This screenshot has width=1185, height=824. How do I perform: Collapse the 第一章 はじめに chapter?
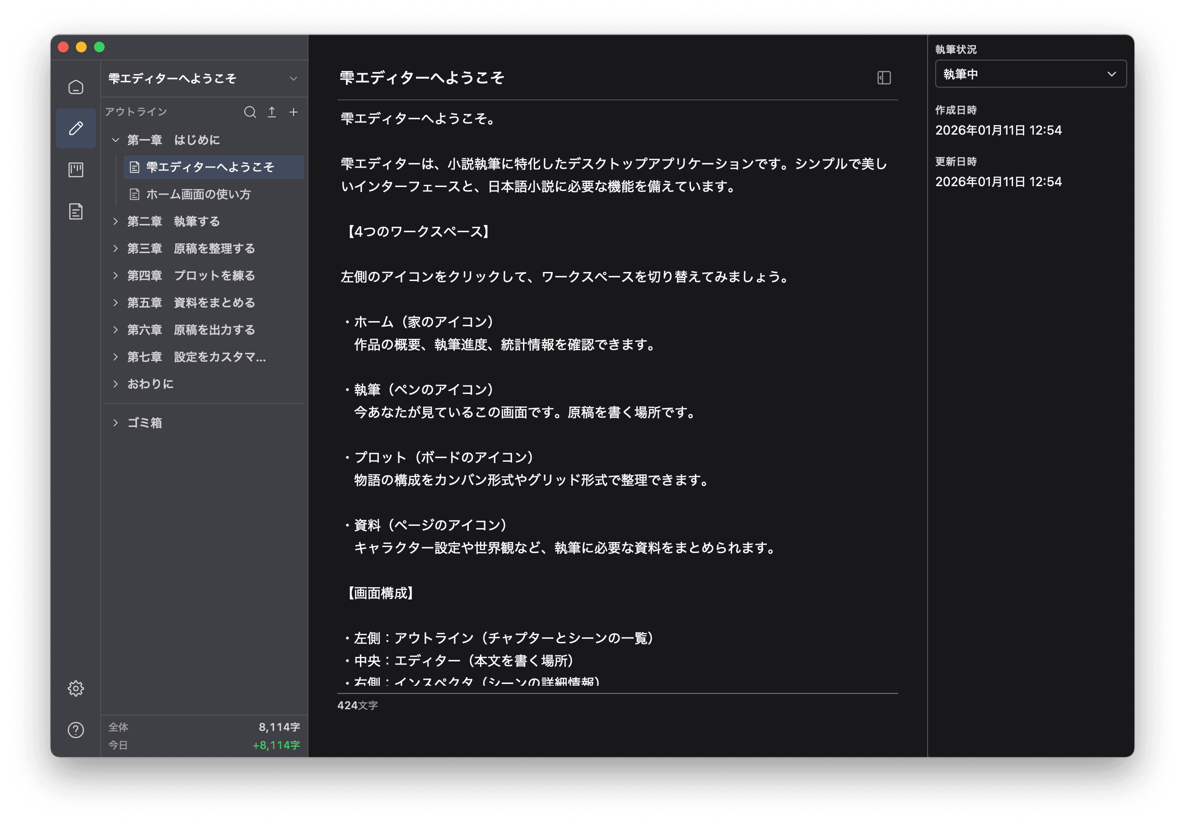[x=116, y=140]
